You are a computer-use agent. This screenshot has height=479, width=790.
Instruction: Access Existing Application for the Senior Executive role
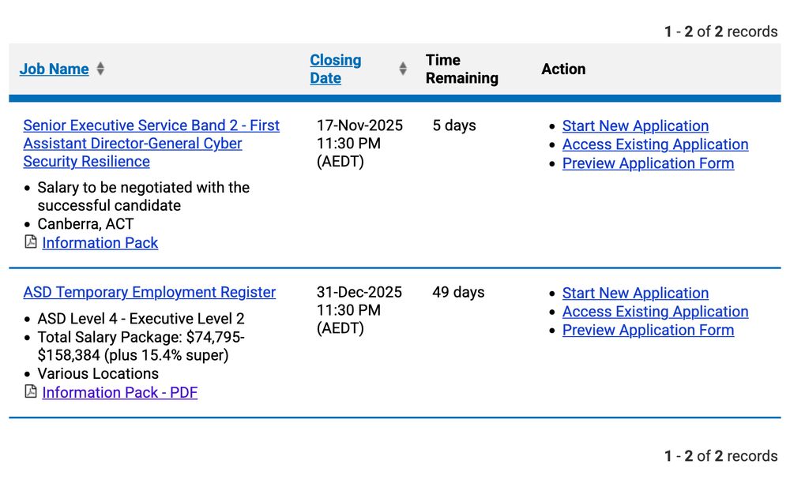pos(655,144)
